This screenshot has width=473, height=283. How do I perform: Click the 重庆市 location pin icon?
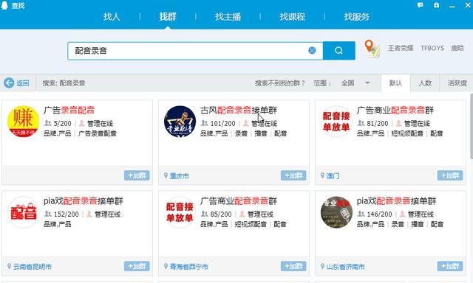point(166,175)
